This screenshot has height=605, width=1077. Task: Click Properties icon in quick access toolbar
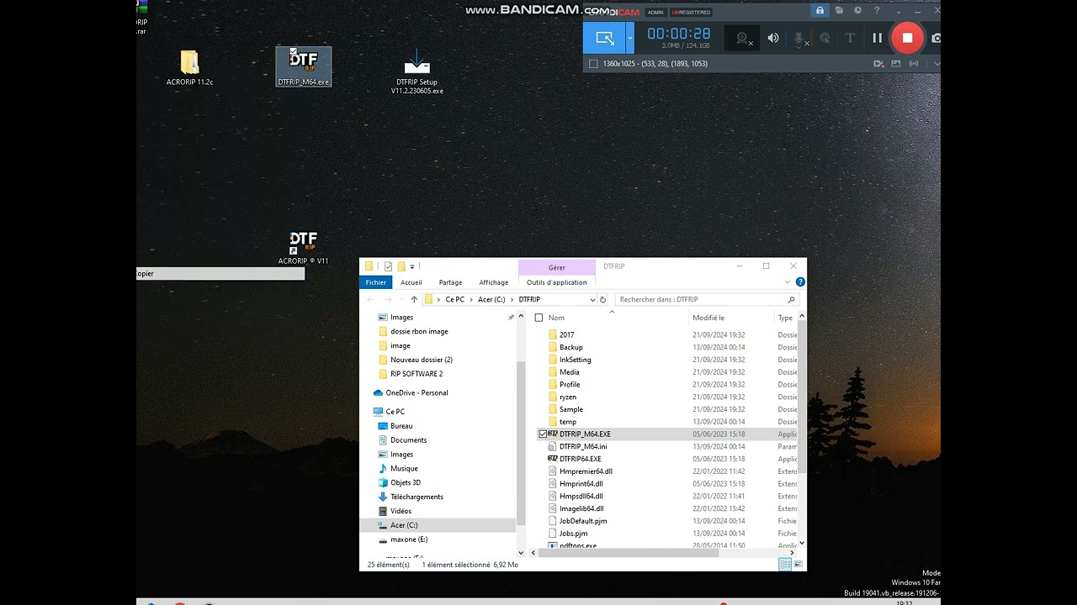(x=388, y=266)
